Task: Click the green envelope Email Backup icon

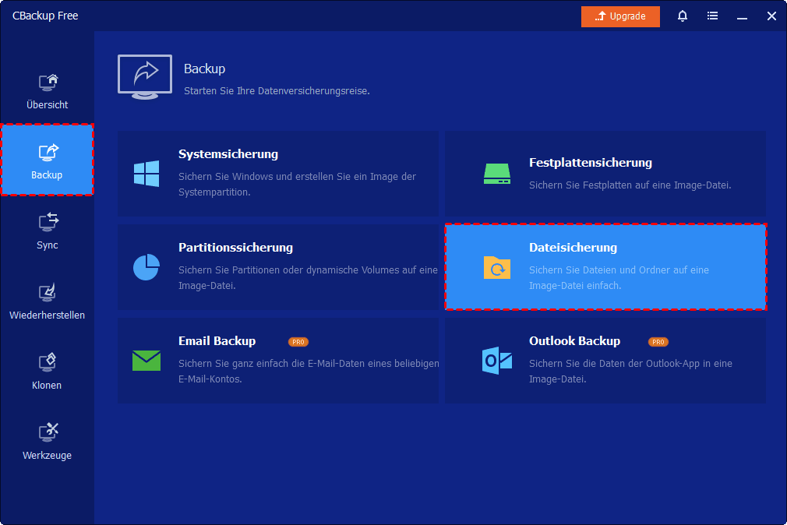Action: point(146,360)
